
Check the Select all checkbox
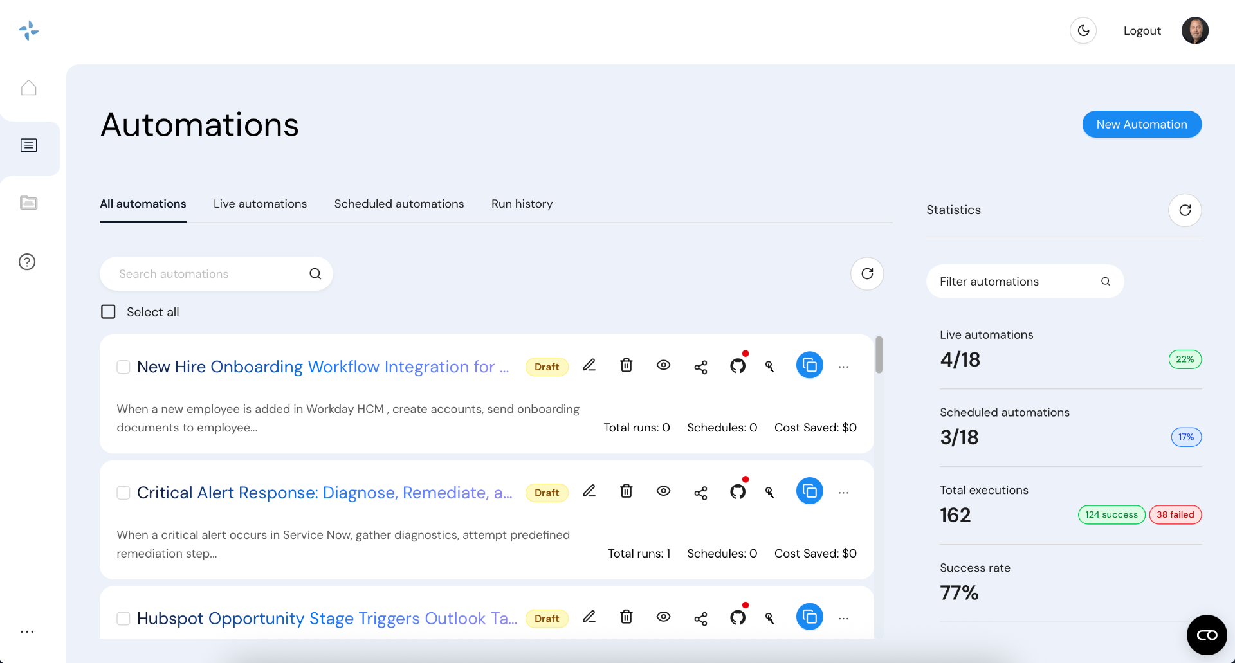click(108, 312)
